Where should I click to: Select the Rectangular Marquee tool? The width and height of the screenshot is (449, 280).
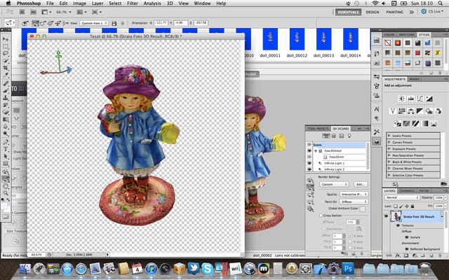pyautogui.click(x=6, y=46)
